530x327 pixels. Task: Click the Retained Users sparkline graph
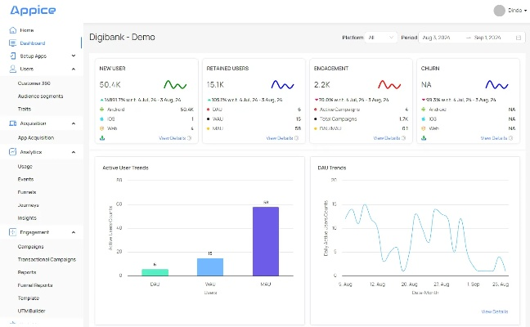coord(283,84)
